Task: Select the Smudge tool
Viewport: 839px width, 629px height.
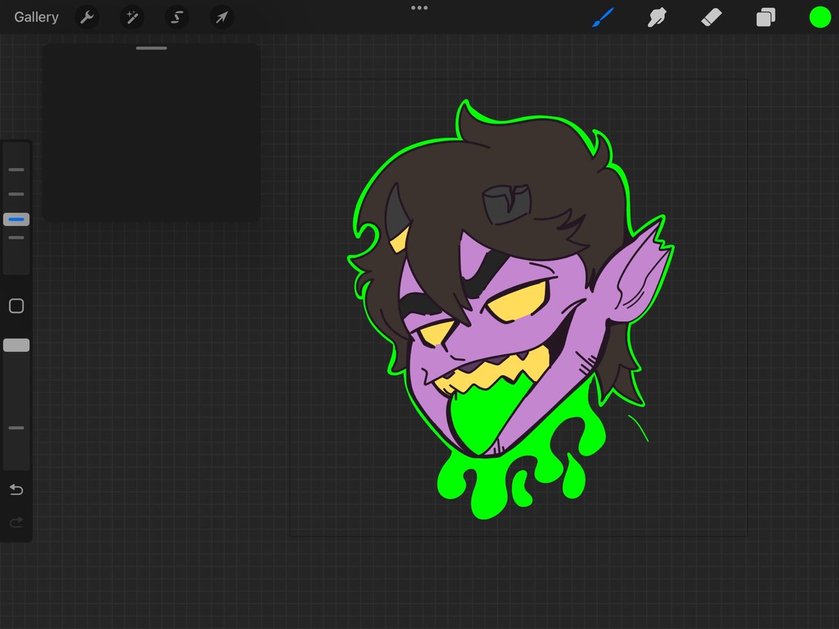Action: pyautogui.click(x=657, y=17)
